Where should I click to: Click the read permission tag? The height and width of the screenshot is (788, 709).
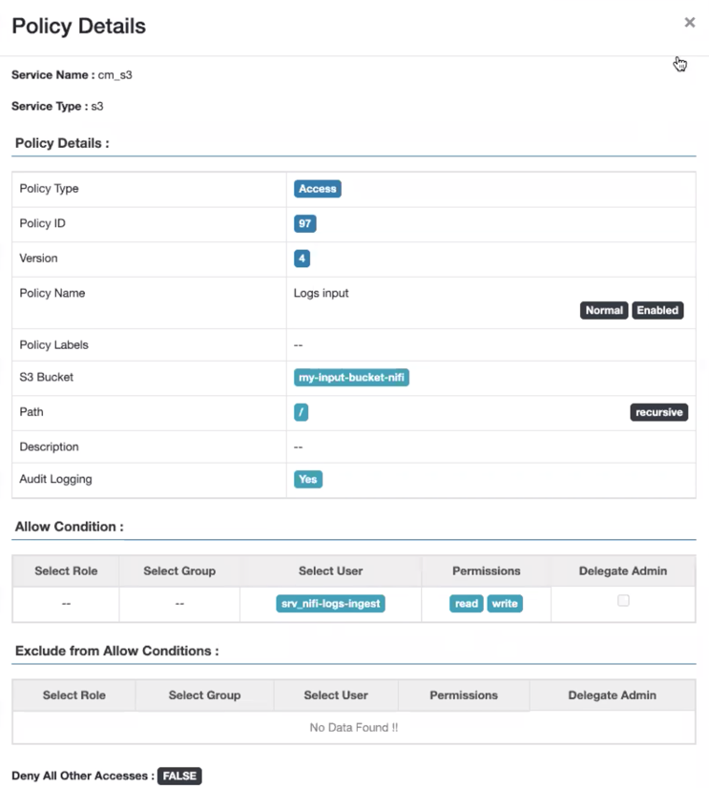click(467, 604)
